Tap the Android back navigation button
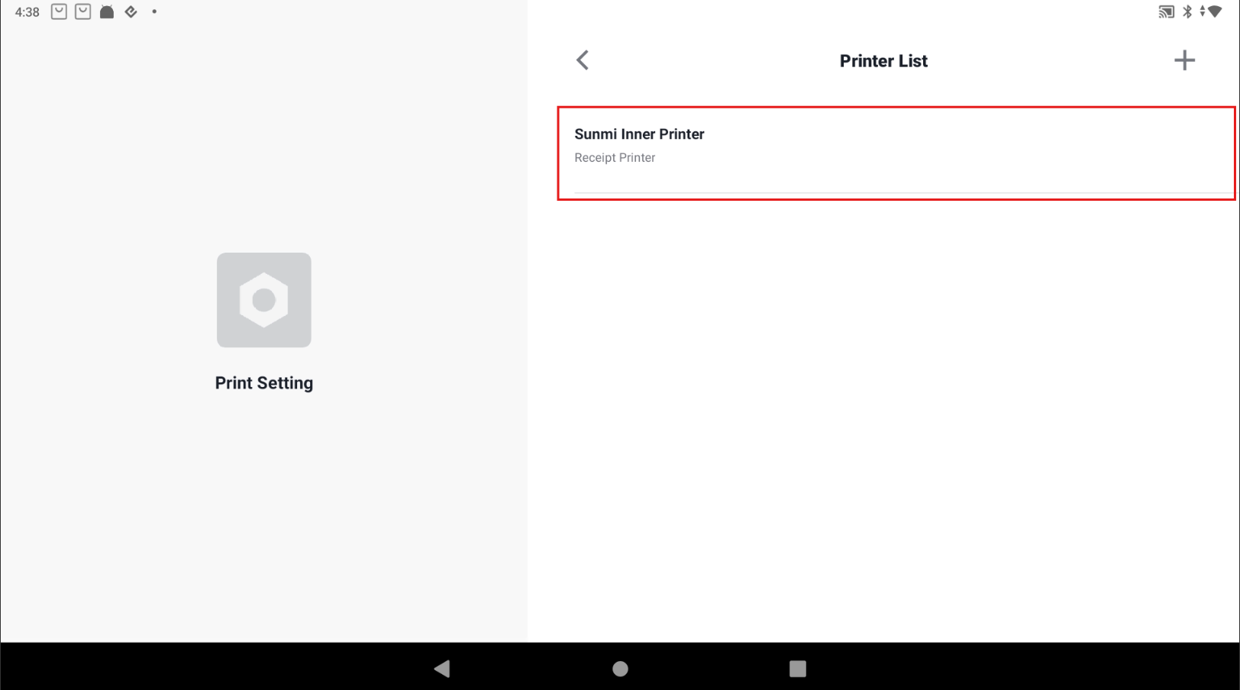The image size is (1240, 690). [442, 669]
